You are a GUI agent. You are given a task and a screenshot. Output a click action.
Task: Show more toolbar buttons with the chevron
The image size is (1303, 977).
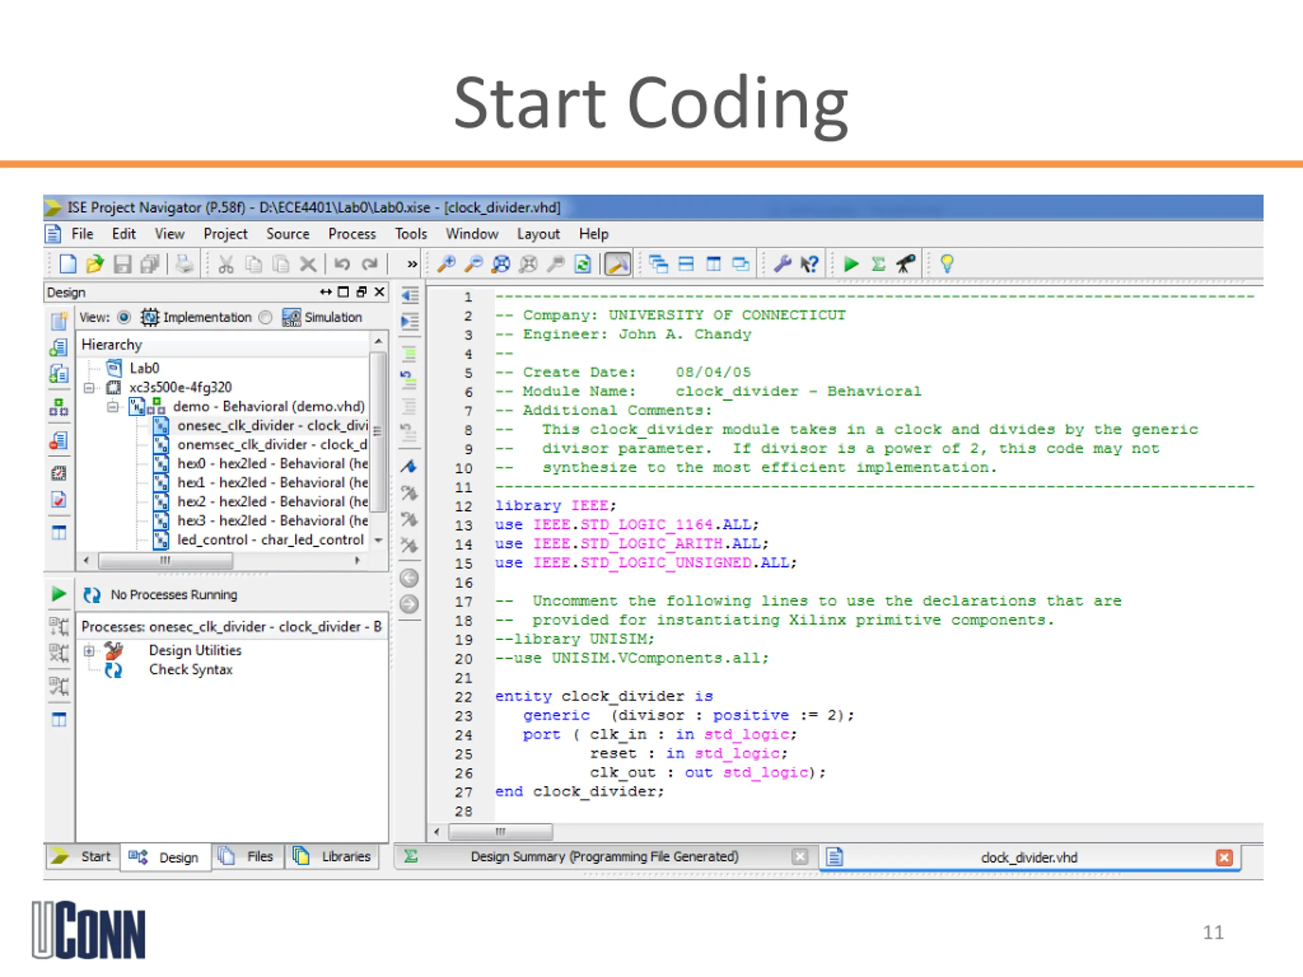pos(412,265)
